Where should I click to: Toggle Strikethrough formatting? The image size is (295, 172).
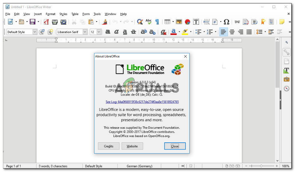pos(133,32)
